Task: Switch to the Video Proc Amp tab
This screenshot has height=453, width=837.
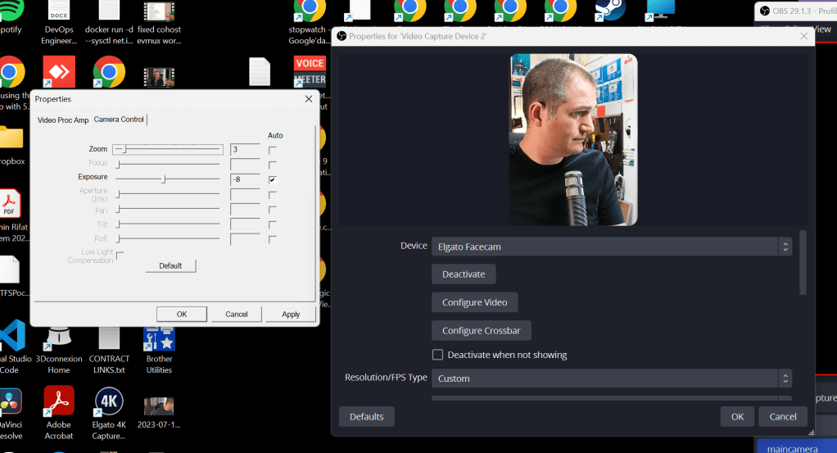Action: point(63,120)
